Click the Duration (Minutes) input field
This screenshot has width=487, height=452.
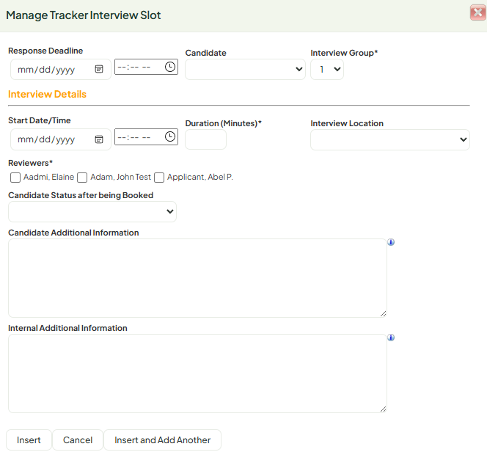(x=205, y=139)
